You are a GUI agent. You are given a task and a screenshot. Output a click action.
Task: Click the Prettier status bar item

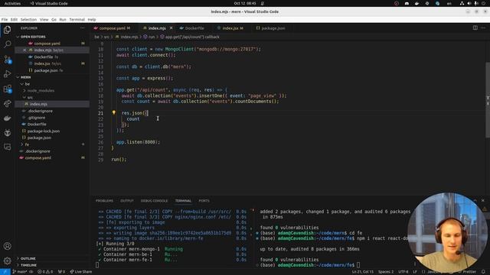point(468,272)
